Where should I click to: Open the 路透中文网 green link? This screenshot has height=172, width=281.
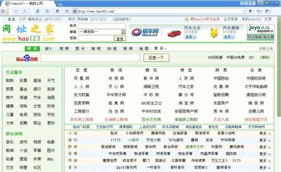pos(195,147)
